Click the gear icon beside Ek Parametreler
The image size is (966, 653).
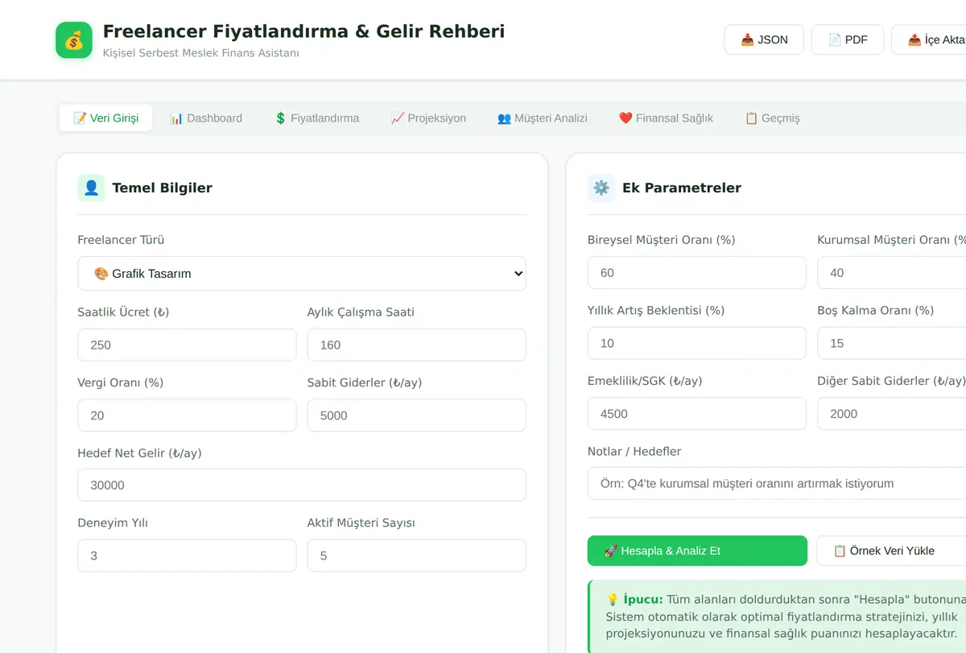tap(601, 188)
